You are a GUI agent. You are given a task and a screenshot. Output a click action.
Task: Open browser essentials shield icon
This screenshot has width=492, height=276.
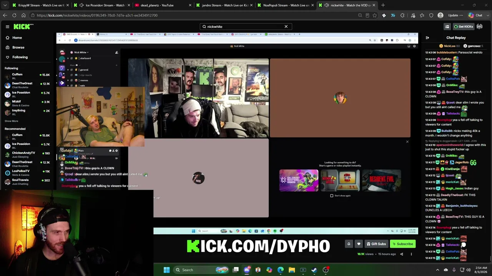(x=431, y=15)
